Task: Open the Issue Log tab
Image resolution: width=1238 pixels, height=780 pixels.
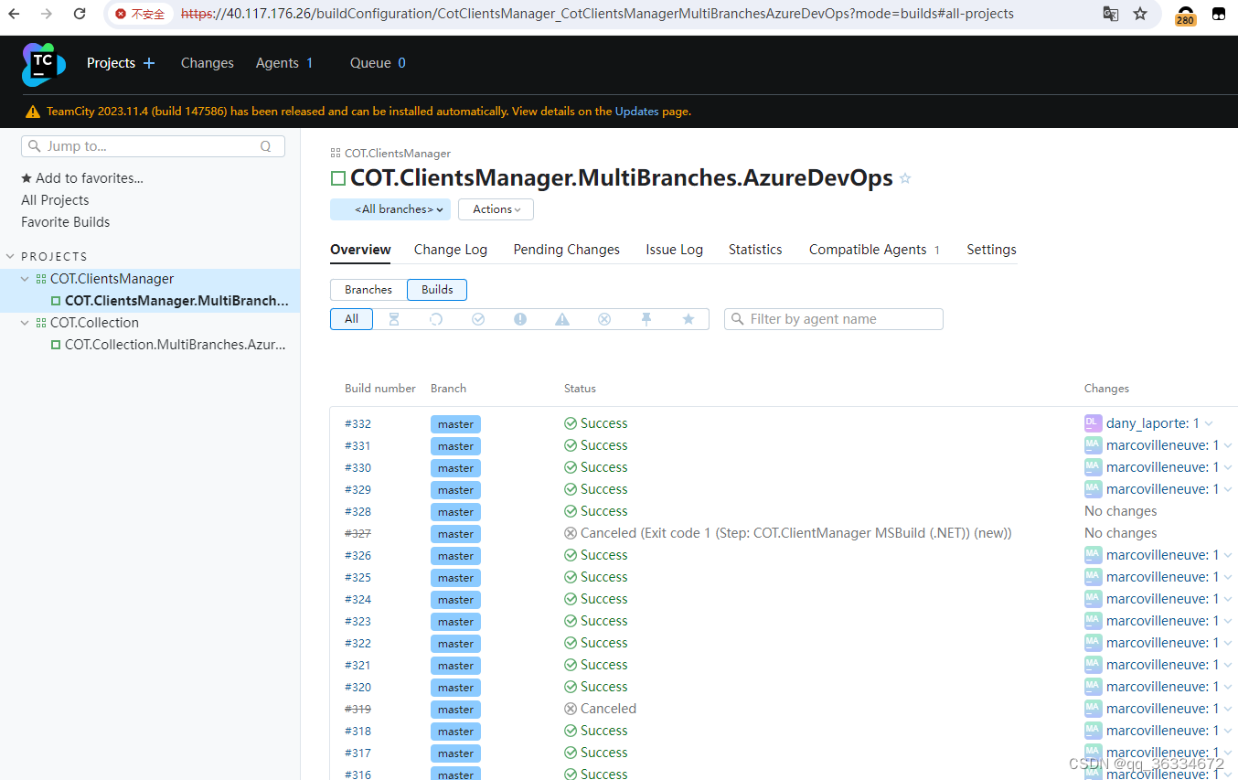Action: coord(675,250)
